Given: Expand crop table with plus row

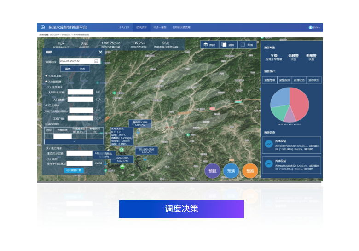Looking at the screenshot, I should (73, 141).
